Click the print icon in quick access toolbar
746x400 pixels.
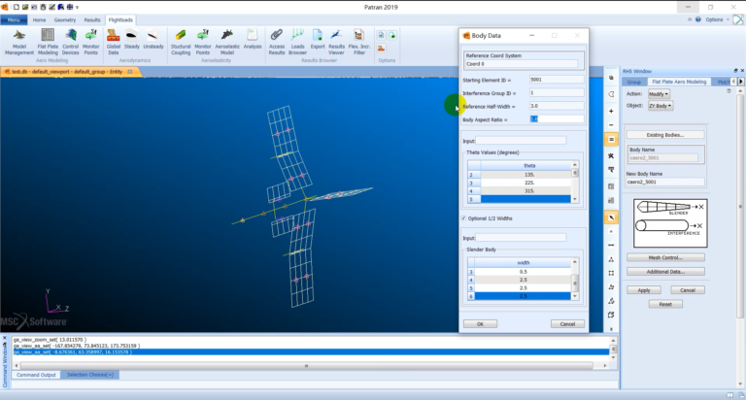click(44, 7)
